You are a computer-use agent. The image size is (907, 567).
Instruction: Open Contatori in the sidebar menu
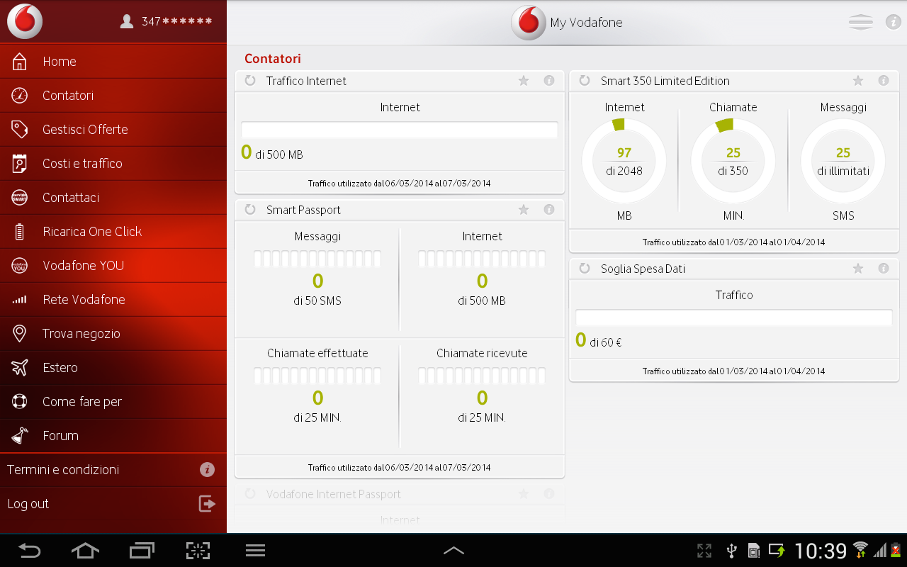tap(68, 96)
